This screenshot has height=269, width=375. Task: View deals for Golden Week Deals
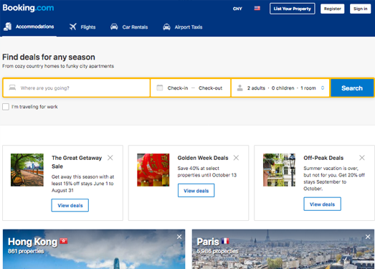coord(196,191)
